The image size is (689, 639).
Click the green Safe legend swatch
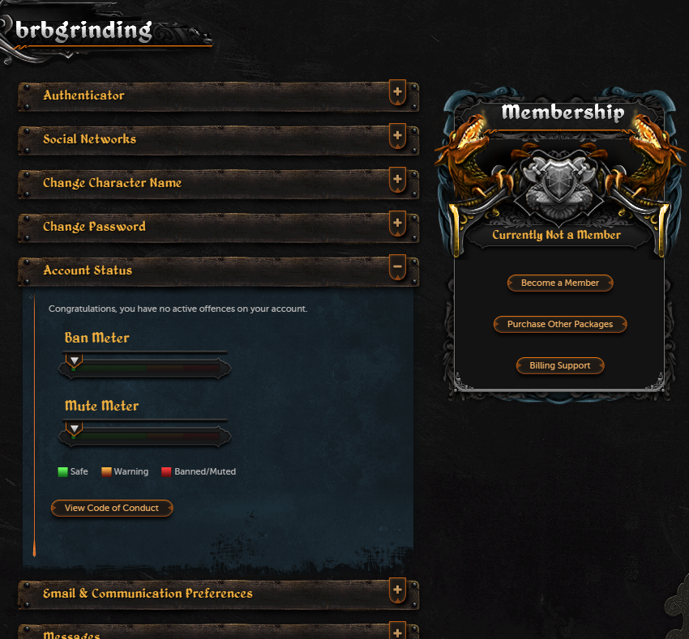tap(63, 471)
